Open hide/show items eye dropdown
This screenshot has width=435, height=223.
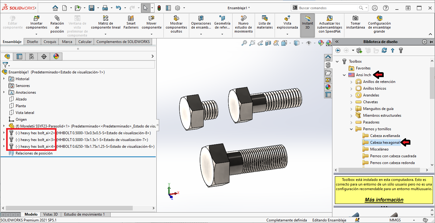(309, 43)
